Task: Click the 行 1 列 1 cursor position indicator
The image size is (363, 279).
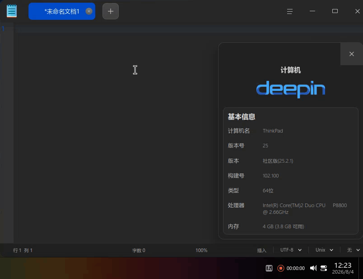Action: [x=23, y=250]
